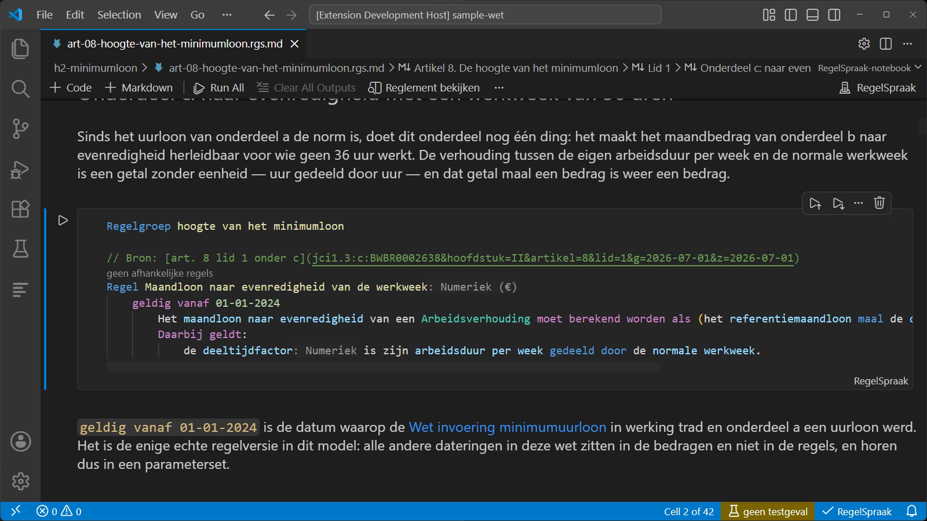Toggle Primary Side Bar visibility
927x521 pixels.
coord(791,15)
